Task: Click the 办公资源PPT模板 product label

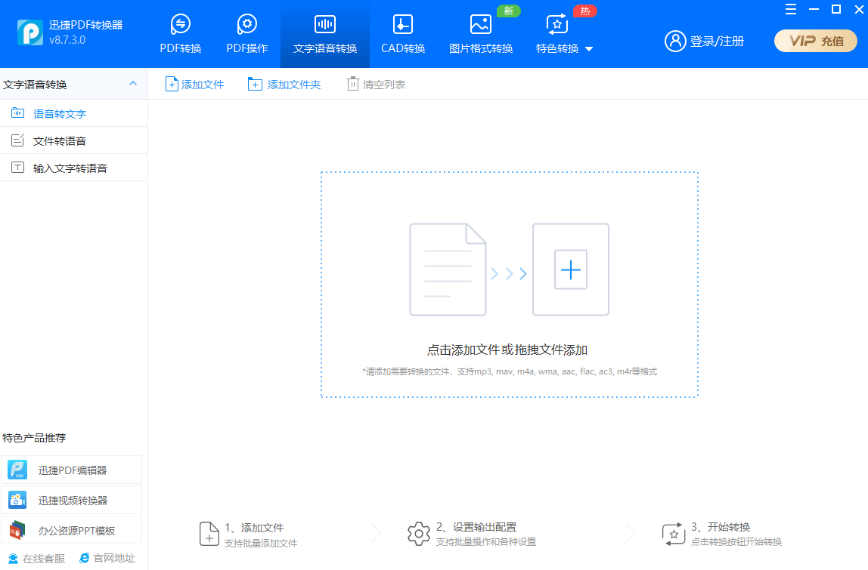Action: point(77,531)
